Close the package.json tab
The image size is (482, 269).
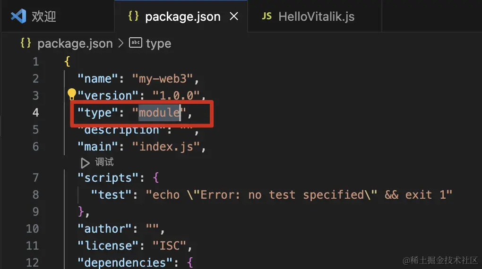pyautogui.click(x=233, y=17)
